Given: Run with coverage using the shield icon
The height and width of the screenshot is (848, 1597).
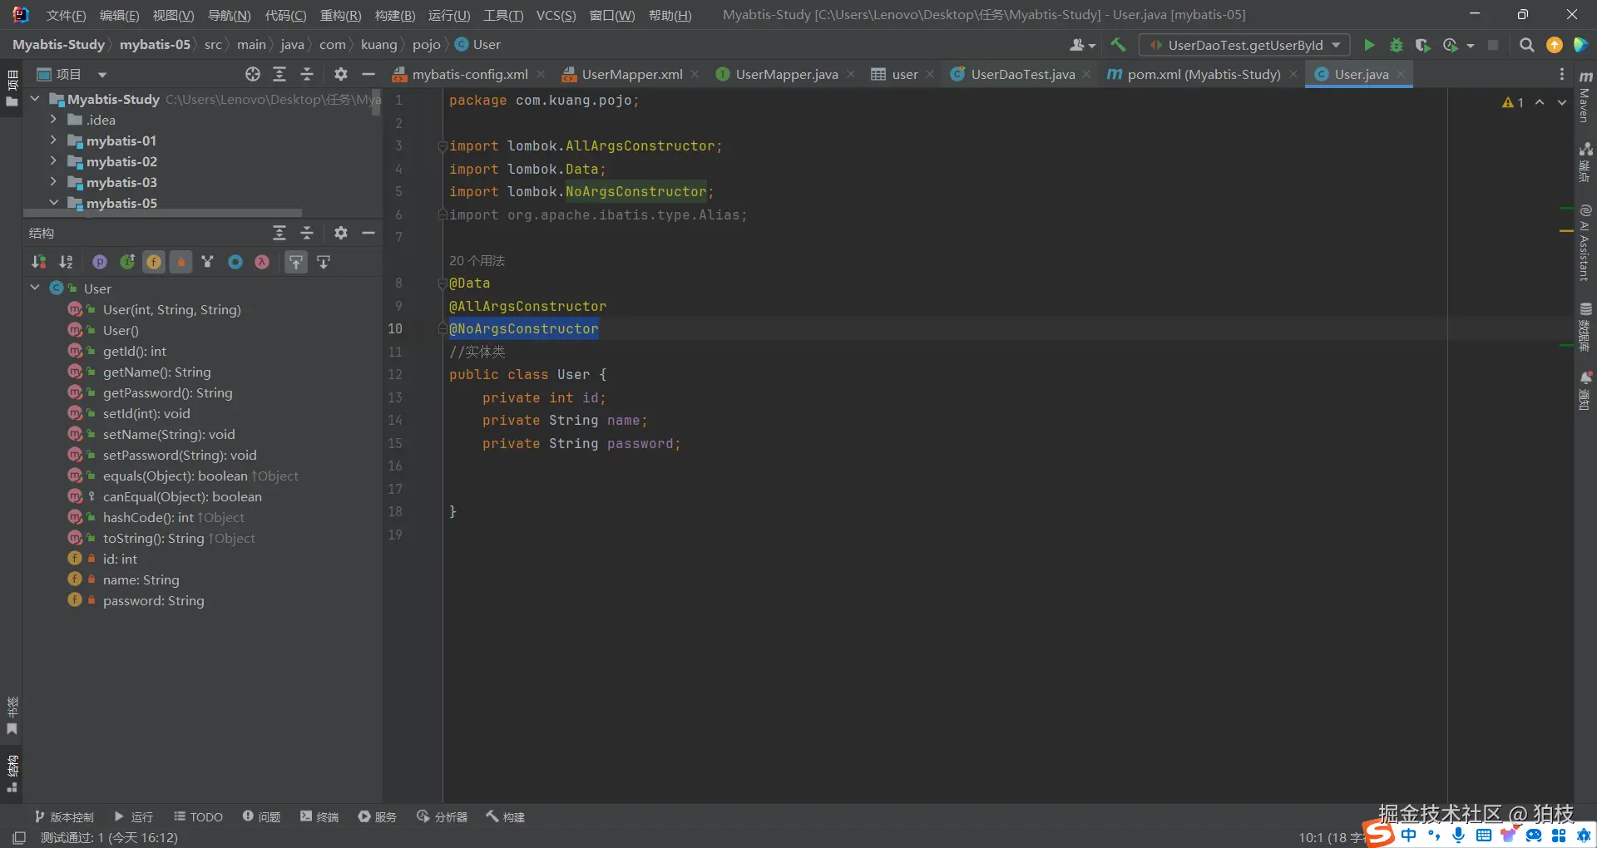Looking at the screenshot, I should click(1423, 45).
